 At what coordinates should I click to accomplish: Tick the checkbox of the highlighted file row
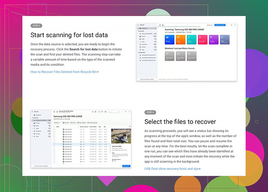point(54,144)
